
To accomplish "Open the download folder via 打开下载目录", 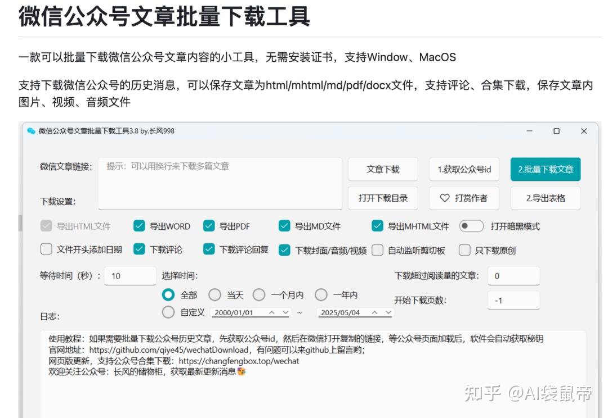I will pyautogui.click(x=383, y=198).
